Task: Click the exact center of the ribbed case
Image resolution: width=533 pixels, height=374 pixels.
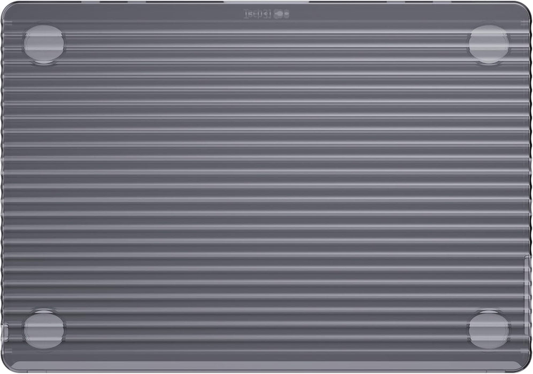Action: 266,187
